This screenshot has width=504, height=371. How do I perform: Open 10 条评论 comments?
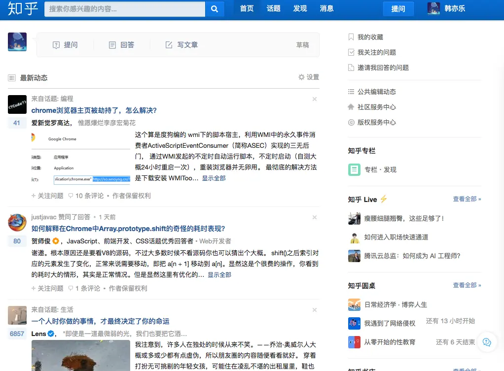coord(86,196)
